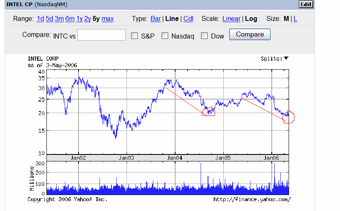340x211 pixels.
Task: Click the Compare button
Action: pos(250,34)
